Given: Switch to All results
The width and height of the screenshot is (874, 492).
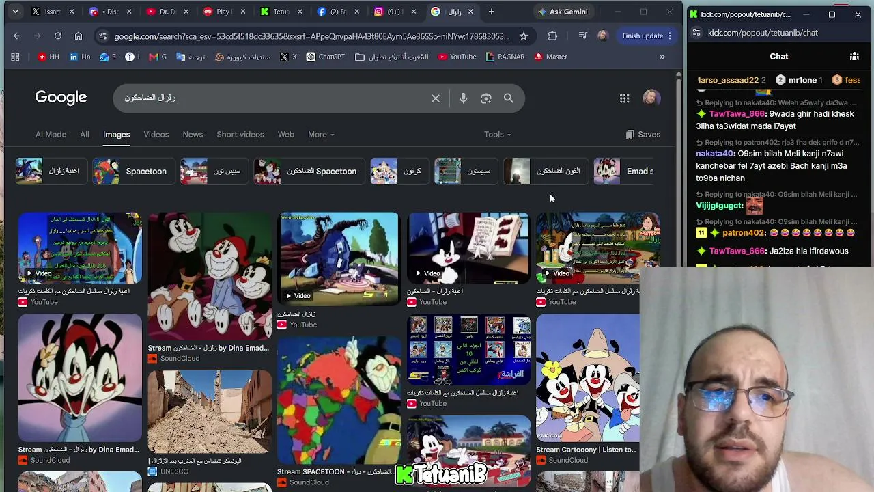Looking at the screenshot, I should [85, 134].
